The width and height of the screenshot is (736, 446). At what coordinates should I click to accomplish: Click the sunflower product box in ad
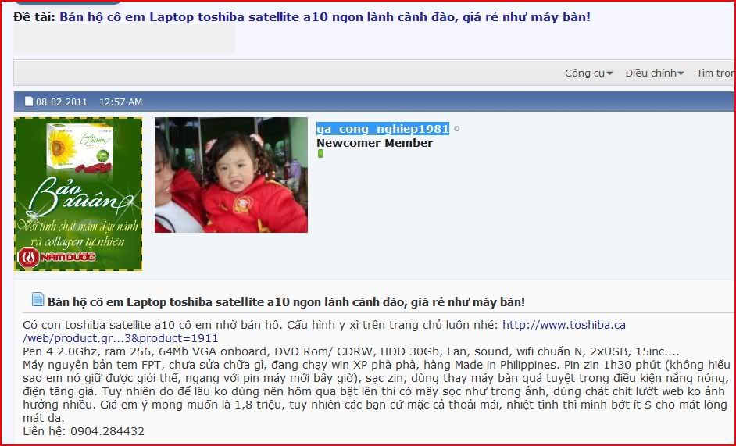pos(80,147)
